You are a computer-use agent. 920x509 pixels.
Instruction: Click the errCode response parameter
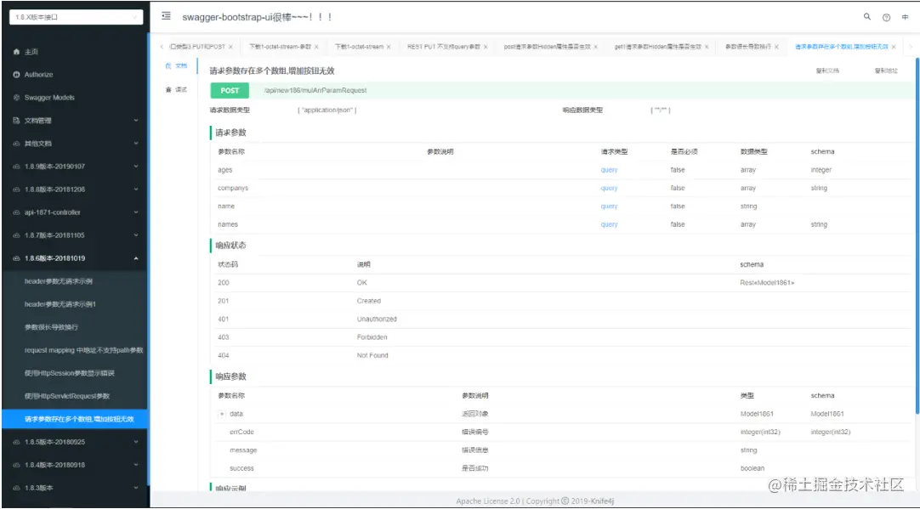(241, 433)
